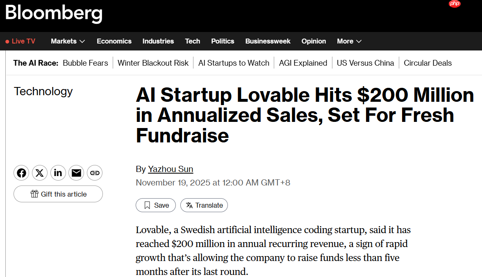This screenshot has width=482, height=277.
Task: Share article on X icon
Action: tap(39, 173)
